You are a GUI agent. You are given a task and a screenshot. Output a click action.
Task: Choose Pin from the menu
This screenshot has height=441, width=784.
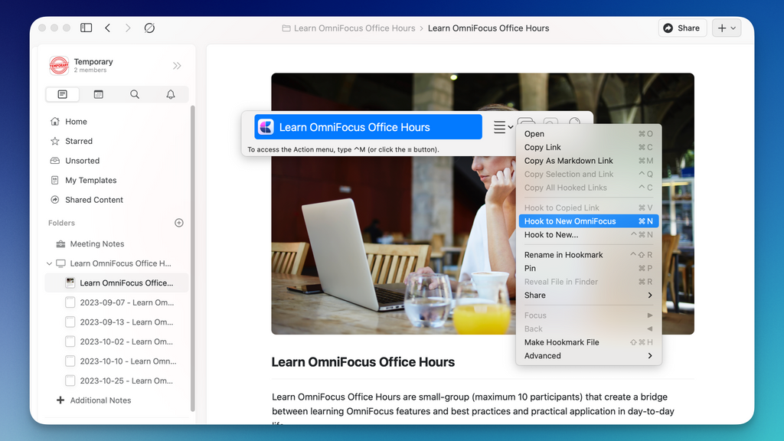pyautogui.click(x=589, y=268)
